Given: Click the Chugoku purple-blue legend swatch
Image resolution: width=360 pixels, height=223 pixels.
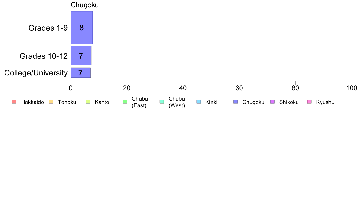Looking at the screenshot, I should [235, 102].
